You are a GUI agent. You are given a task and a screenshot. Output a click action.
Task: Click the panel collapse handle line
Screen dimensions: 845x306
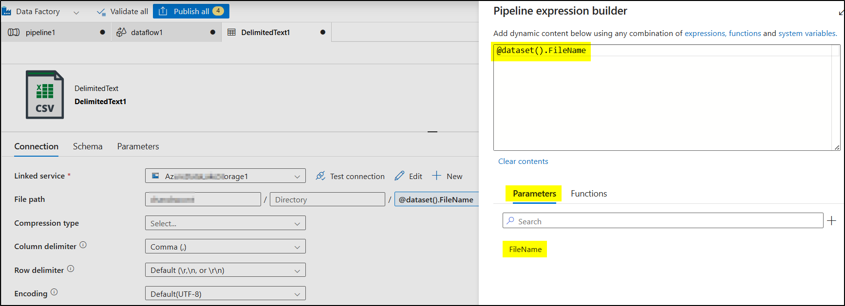click(432, 132)
